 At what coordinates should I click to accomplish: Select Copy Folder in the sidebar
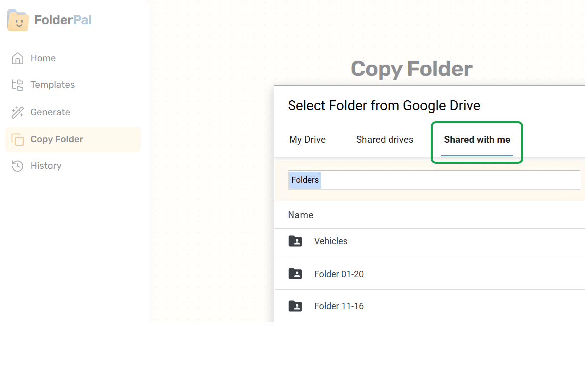pyautogui.click(x=73, y=139)
